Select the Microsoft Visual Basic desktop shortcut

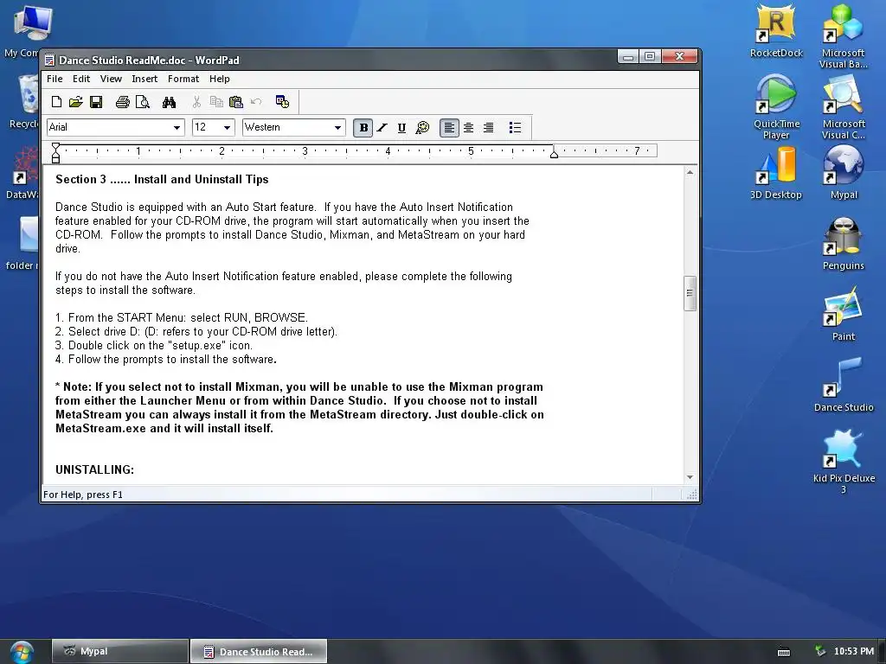click(843, 35)
